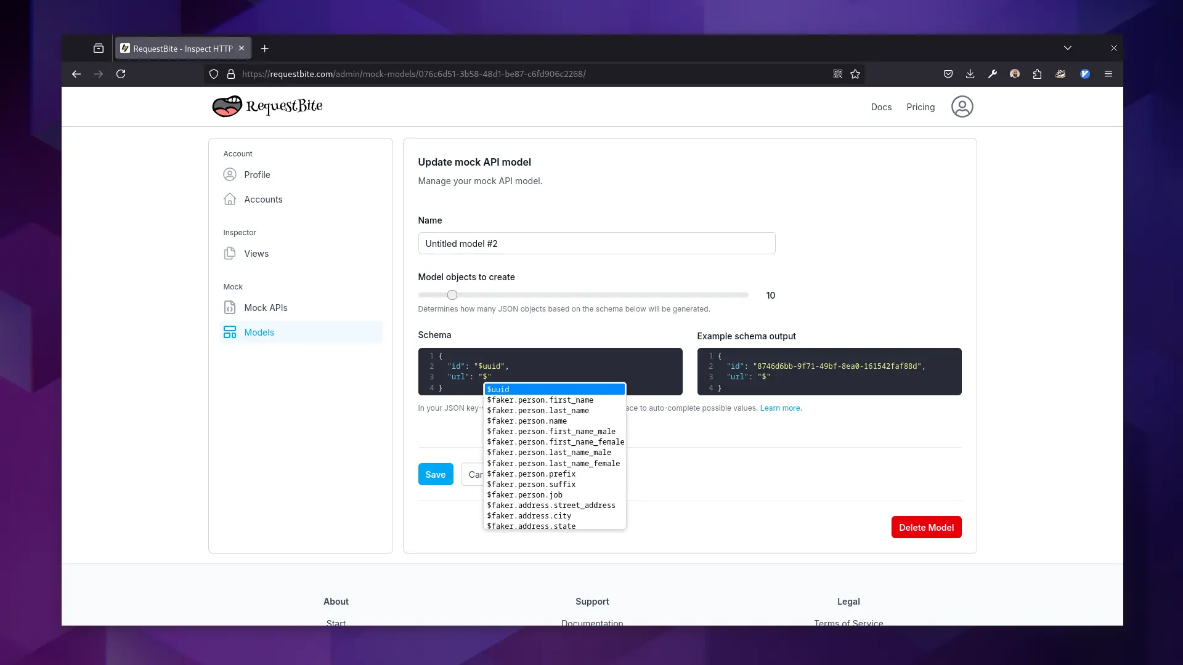Pick $faker.person.prefix from the list
Viewport: 1183px width, 665px height.
pos(555,474)
